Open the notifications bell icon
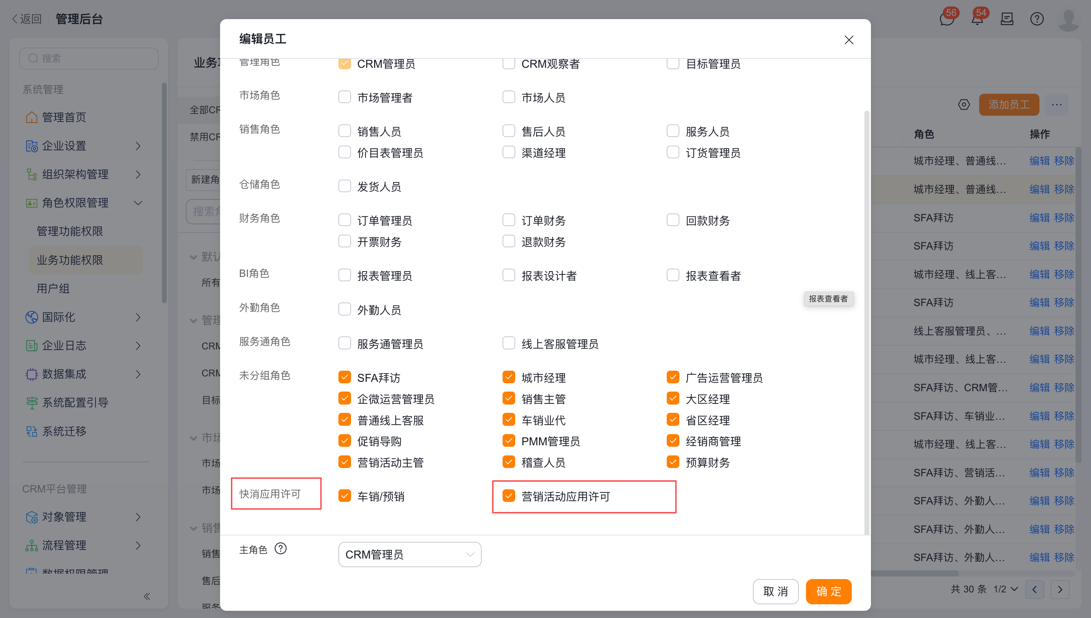The image size is (1091, 618). [x=977, y=19]
